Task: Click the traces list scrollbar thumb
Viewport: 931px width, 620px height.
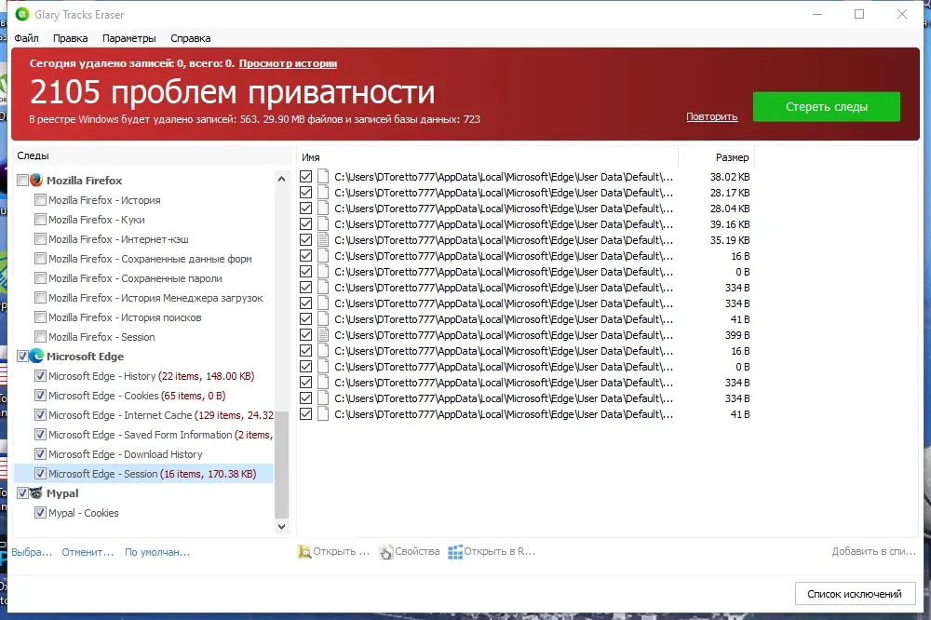Action: (x=281, y=464)
